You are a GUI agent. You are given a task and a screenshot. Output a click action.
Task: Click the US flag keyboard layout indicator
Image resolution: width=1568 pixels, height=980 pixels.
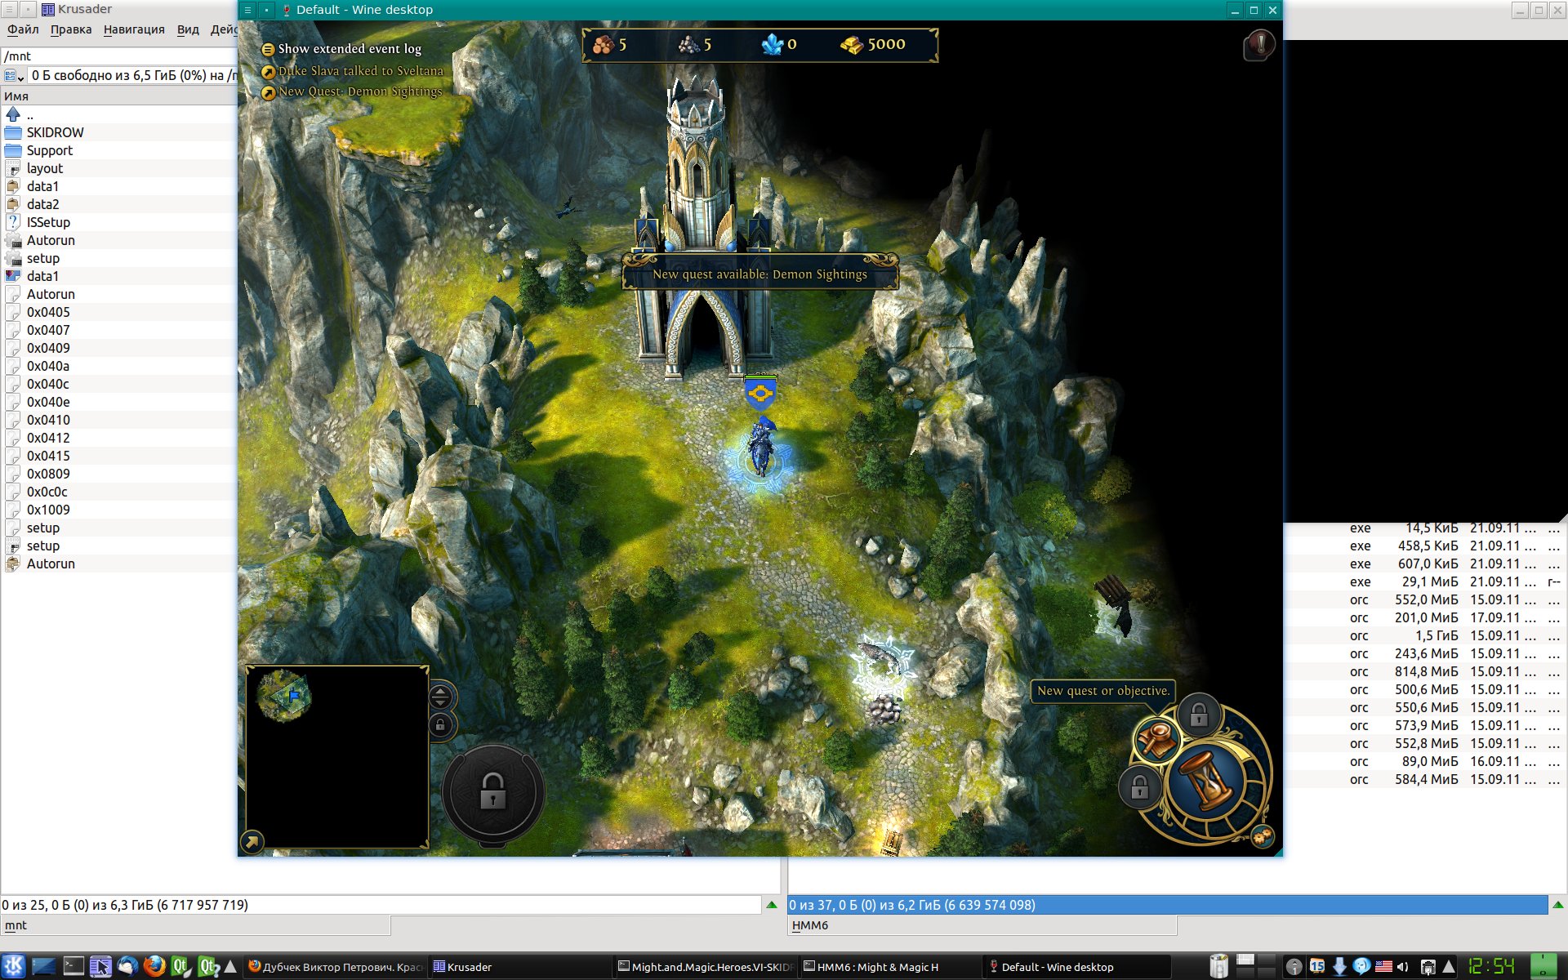point(1383,967)
